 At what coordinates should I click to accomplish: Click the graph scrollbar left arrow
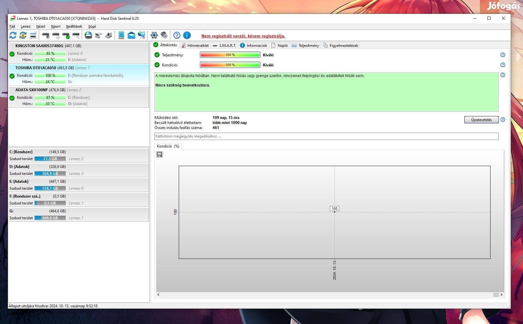click(158, 295)
